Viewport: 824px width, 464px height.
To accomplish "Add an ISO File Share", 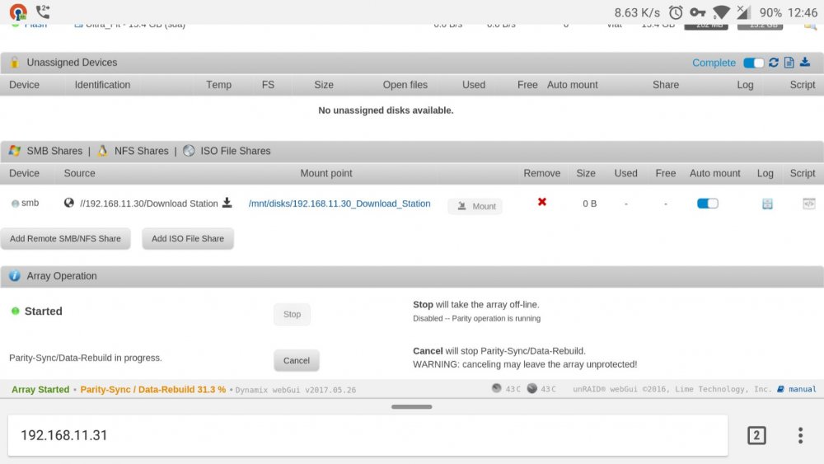I will (x=188, y=238).
